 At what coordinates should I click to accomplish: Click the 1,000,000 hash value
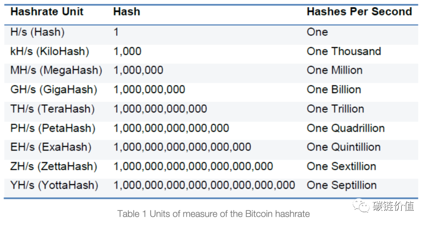coord(138,70)
